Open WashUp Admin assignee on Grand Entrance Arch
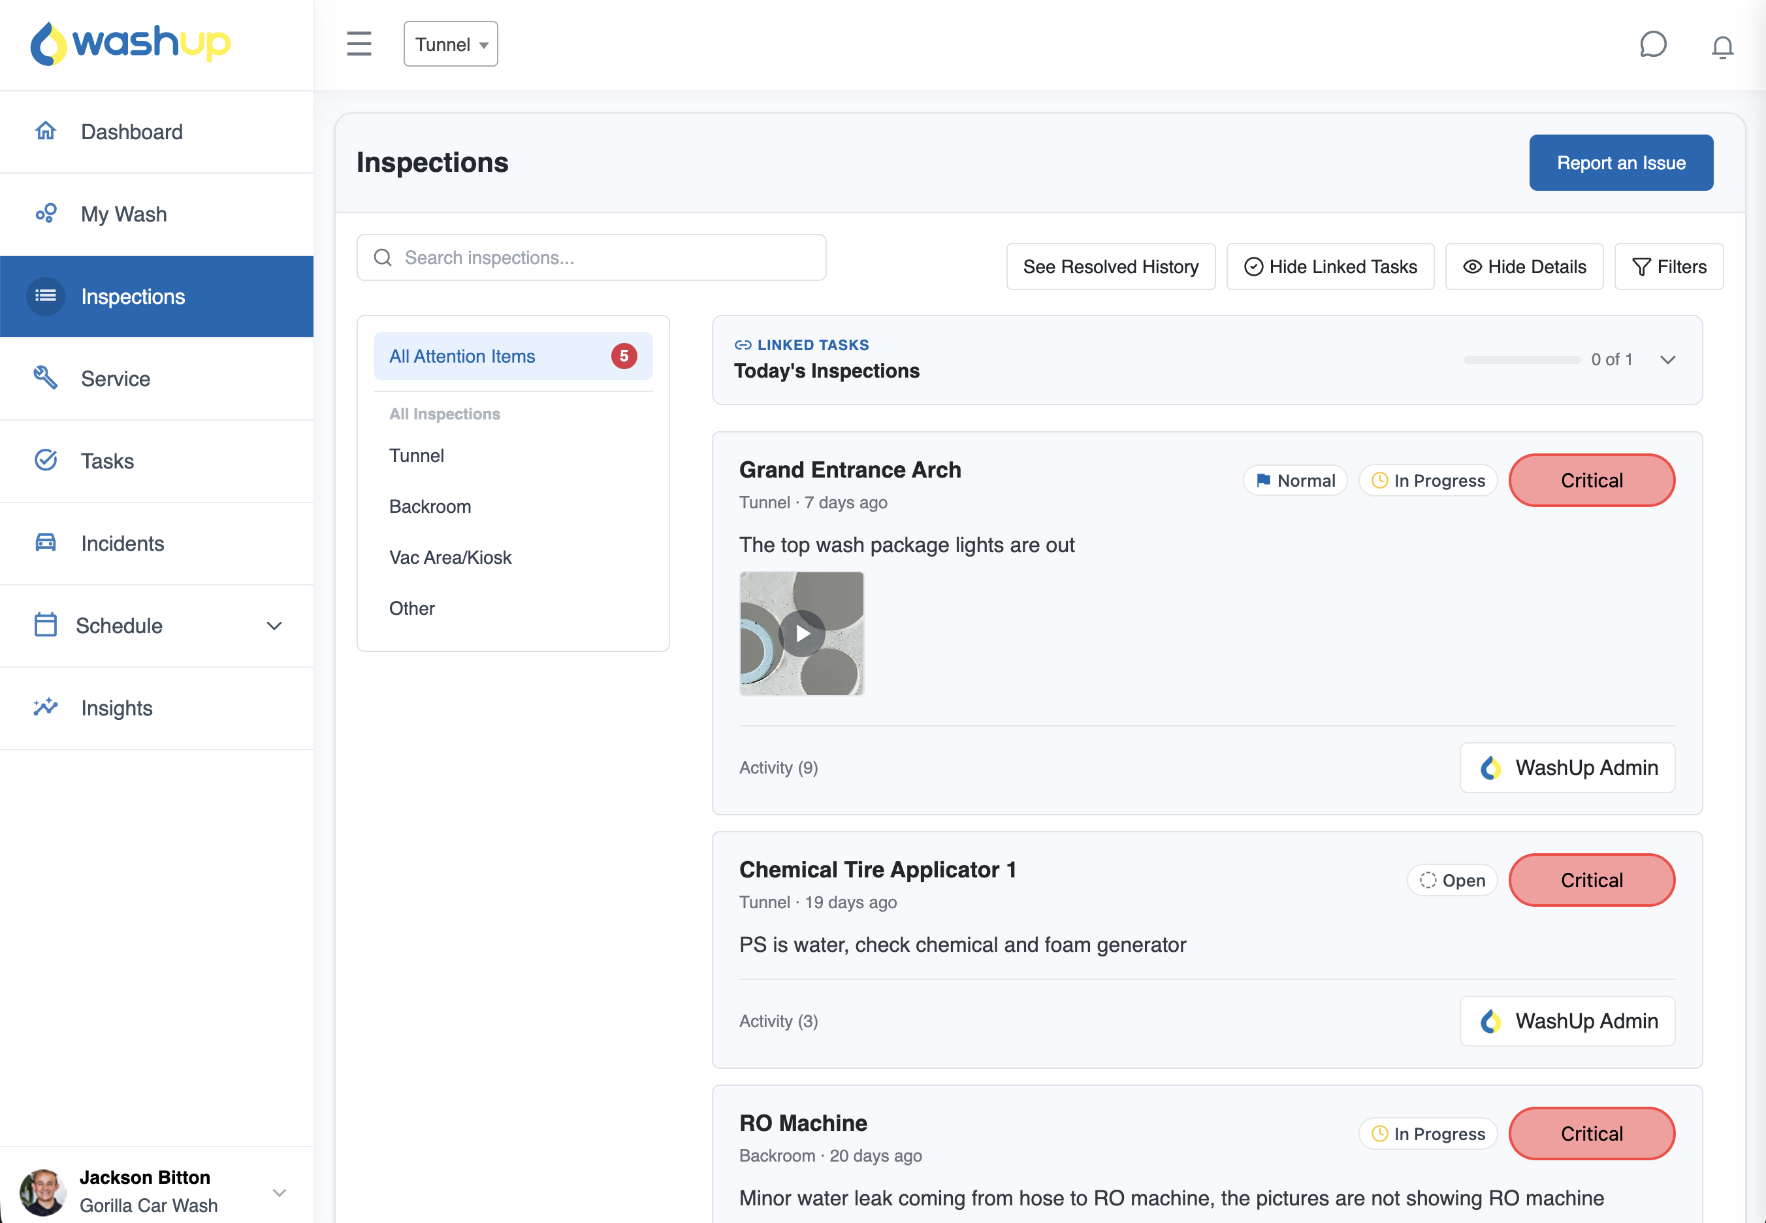This screenshot has width=1766, height=1223. point(1567,768)
